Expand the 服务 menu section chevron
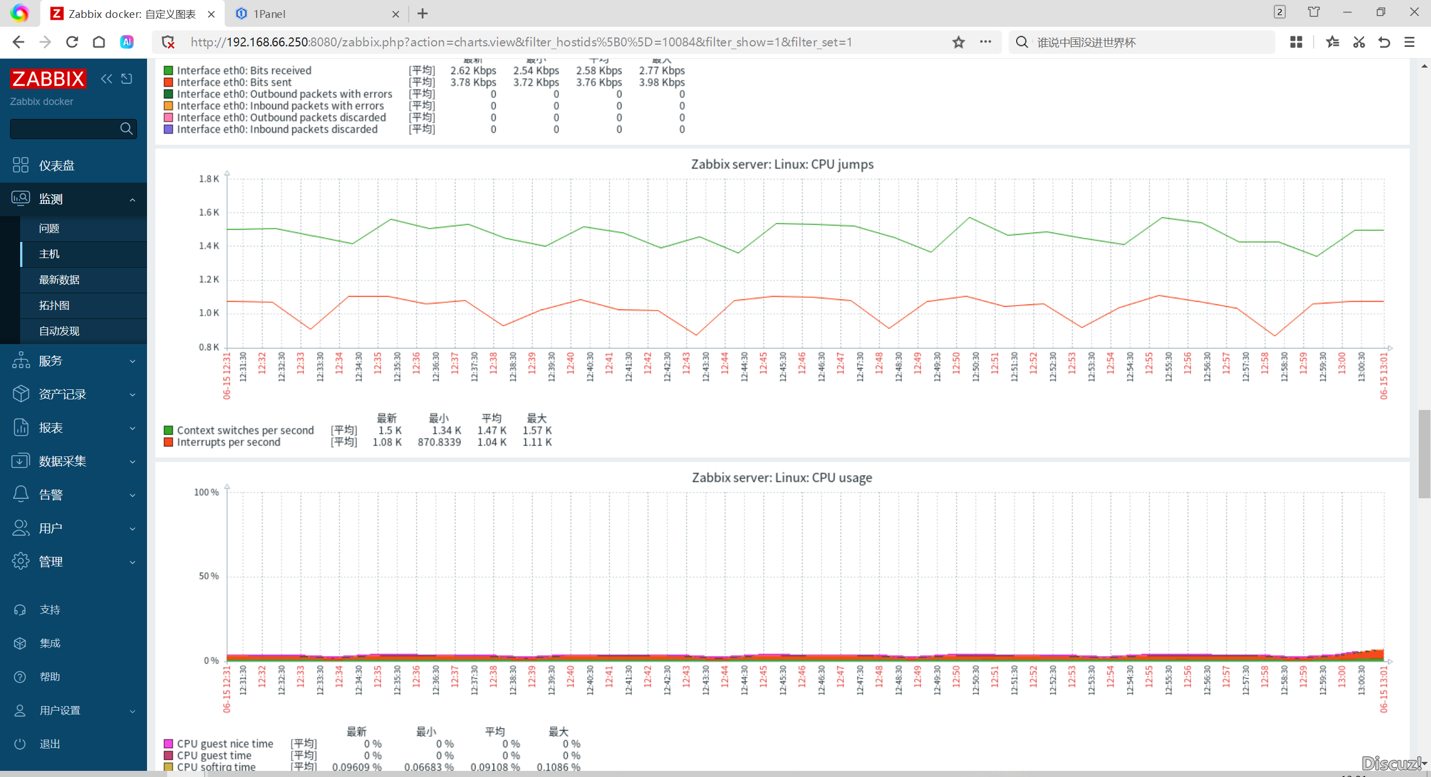This screenshot has height=777, width=1431. 132,361
